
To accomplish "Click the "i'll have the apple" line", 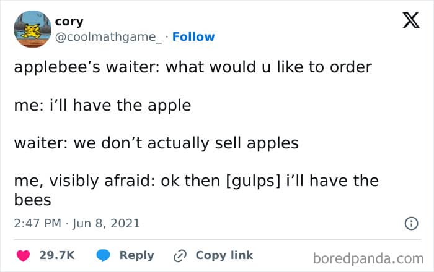I will (x=102, y=105).
